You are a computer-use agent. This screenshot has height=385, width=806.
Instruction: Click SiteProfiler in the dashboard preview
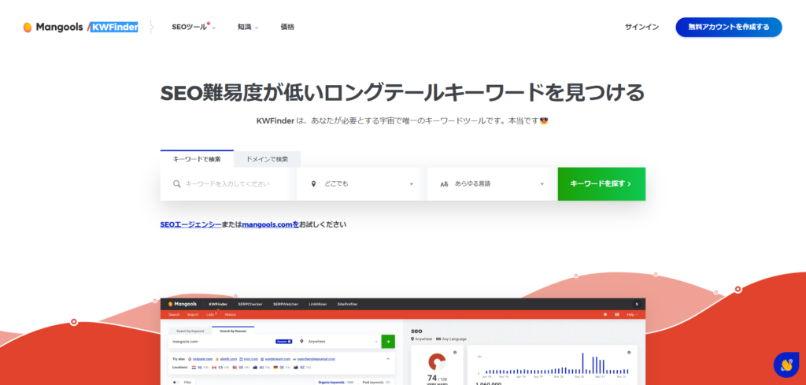pos(347,304)
